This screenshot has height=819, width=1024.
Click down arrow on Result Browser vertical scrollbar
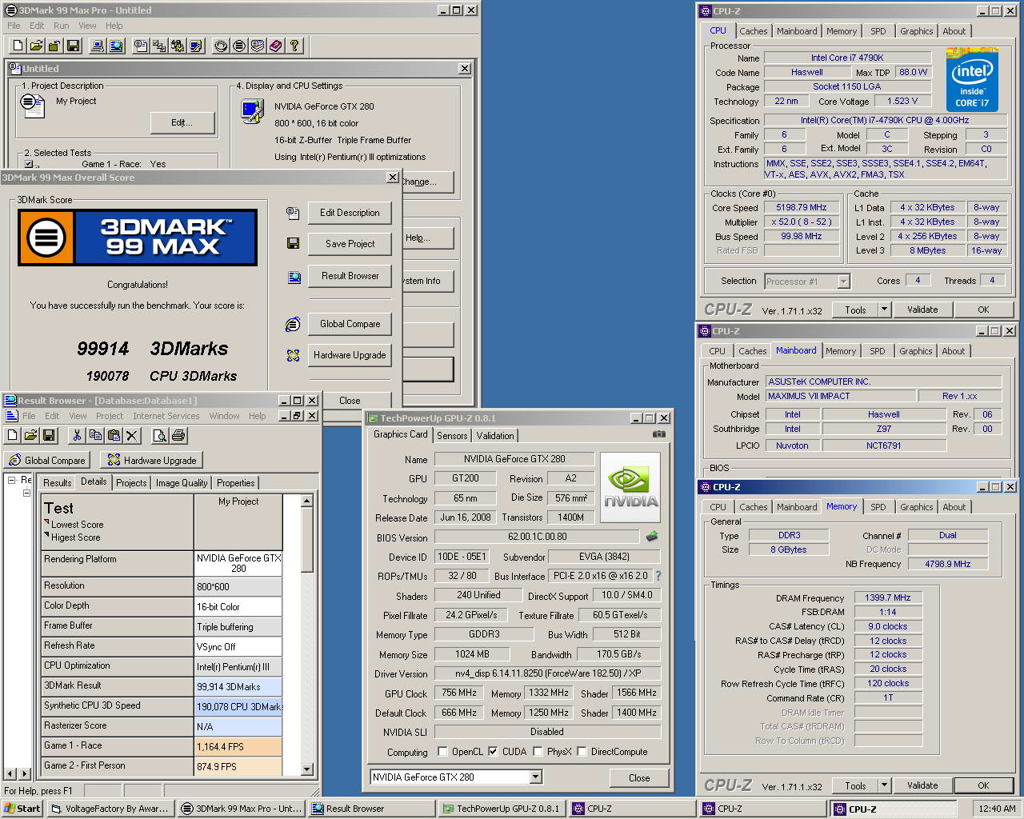[307, 769]
